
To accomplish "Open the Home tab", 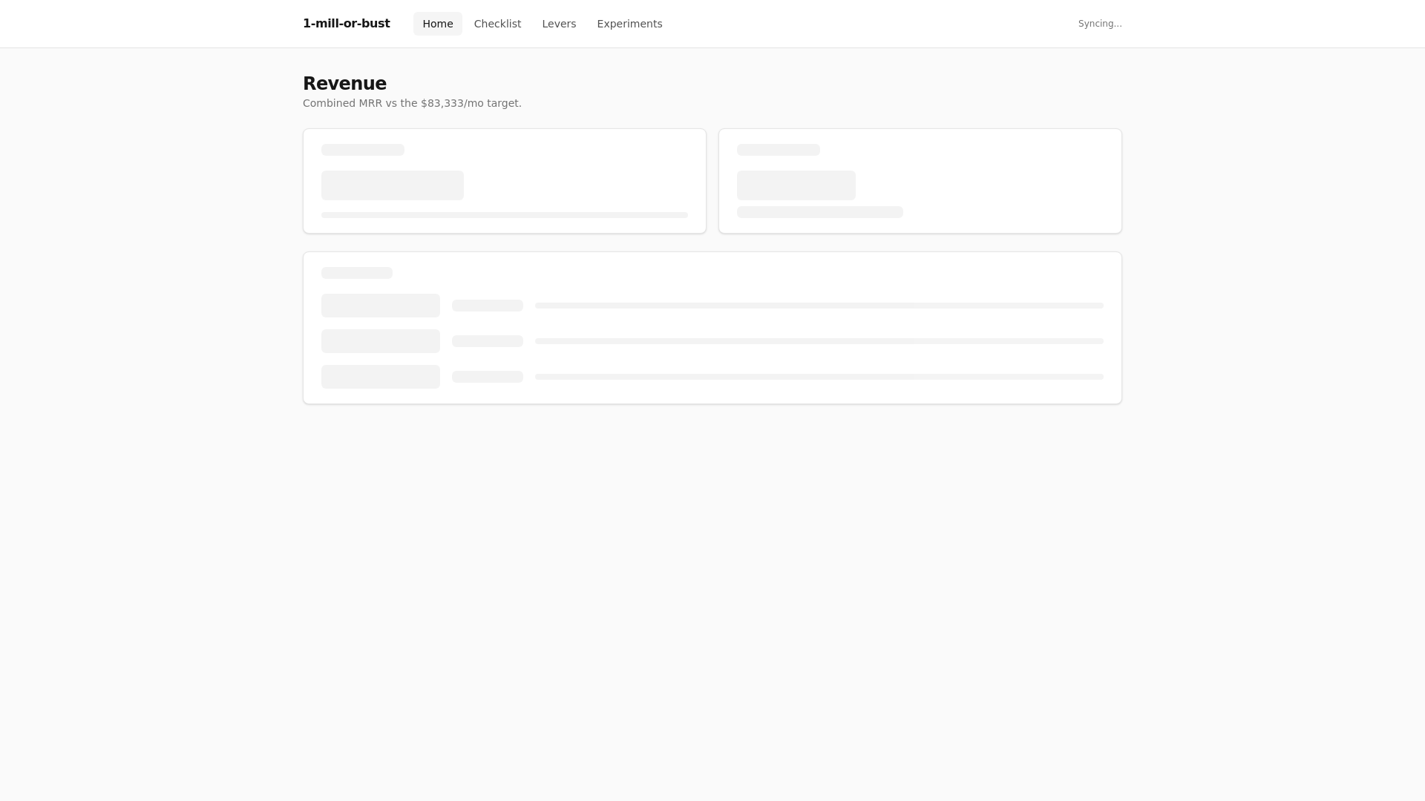I will (437, 24).
